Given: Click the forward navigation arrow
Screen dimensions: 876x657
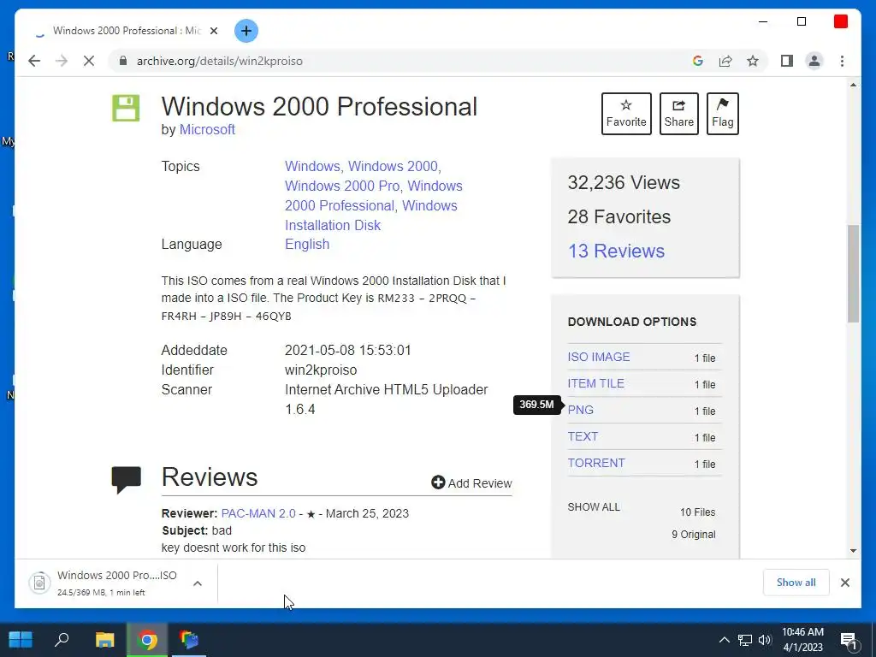Looking at the screenshot, I should pos(62,61).
